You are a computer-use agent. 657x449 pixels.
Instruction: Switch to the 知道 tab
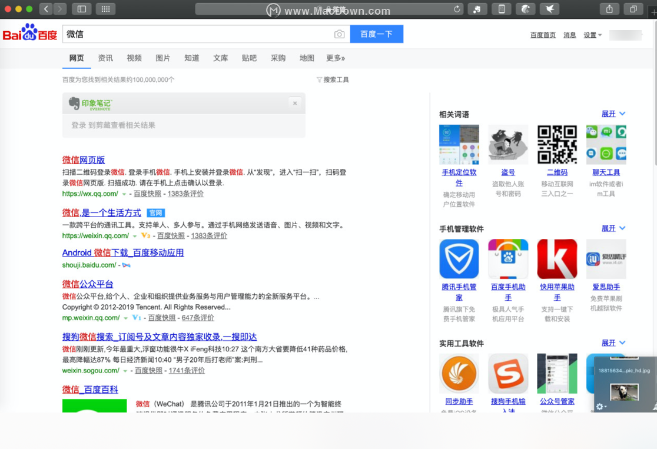[x=191, y=58]
